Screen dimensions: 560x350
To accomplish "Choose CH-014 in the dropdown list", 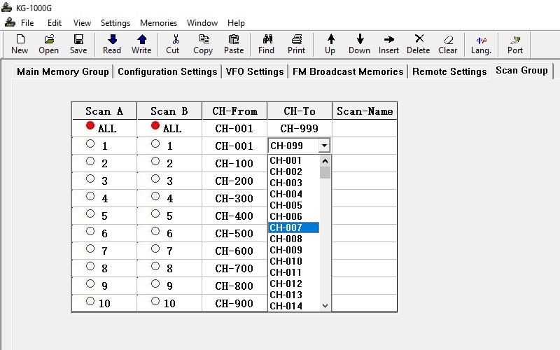I will pyautogui.click(x=293, y=306).
